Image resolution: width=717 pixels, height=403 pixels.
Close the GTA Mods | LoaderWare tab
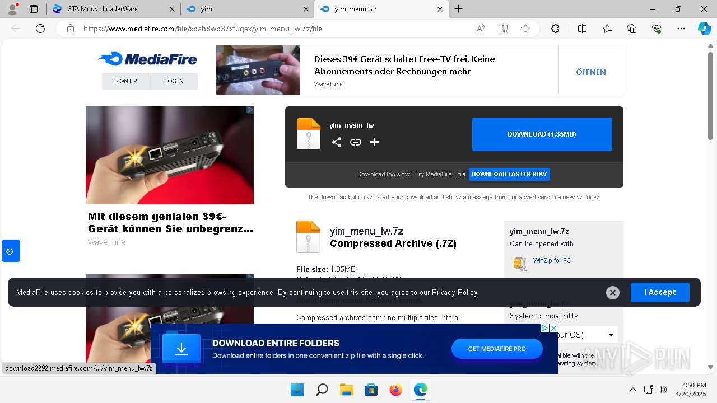click(171, 9)
